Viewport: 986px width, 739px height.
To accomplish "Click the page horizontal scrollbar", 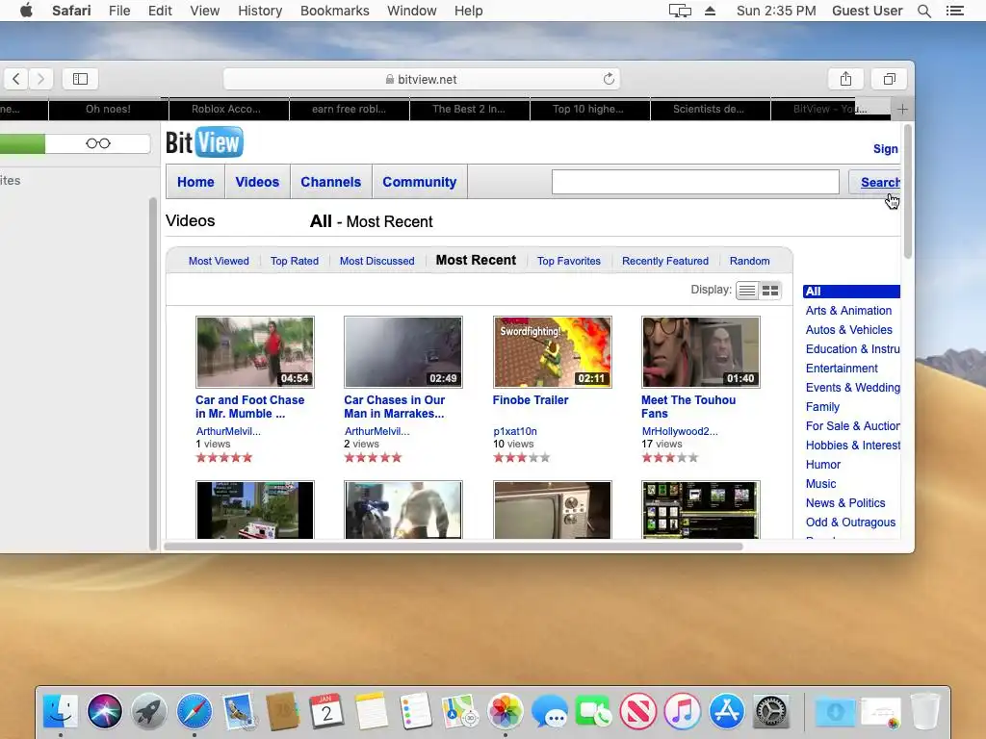I will click(x=454, y=547).
